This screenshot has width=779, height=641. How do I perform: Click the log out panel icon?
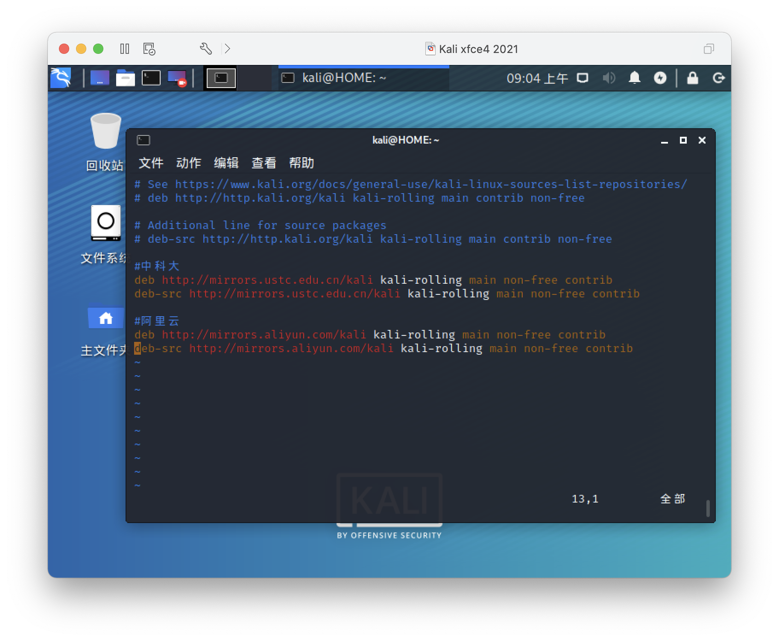click(719, 78)
